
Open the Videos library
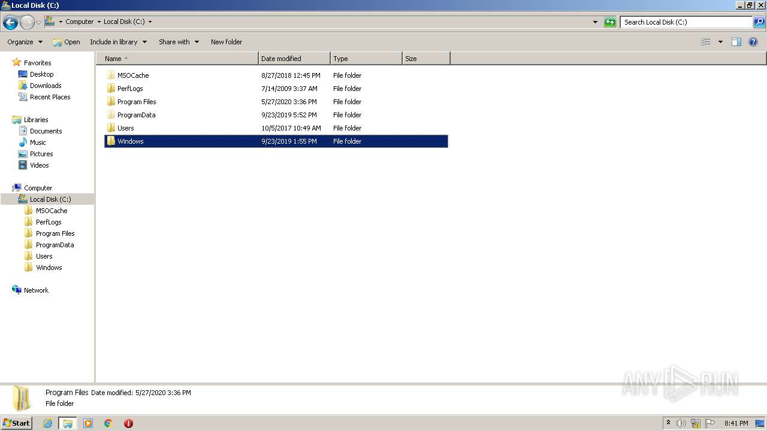[x=39, y=165]
